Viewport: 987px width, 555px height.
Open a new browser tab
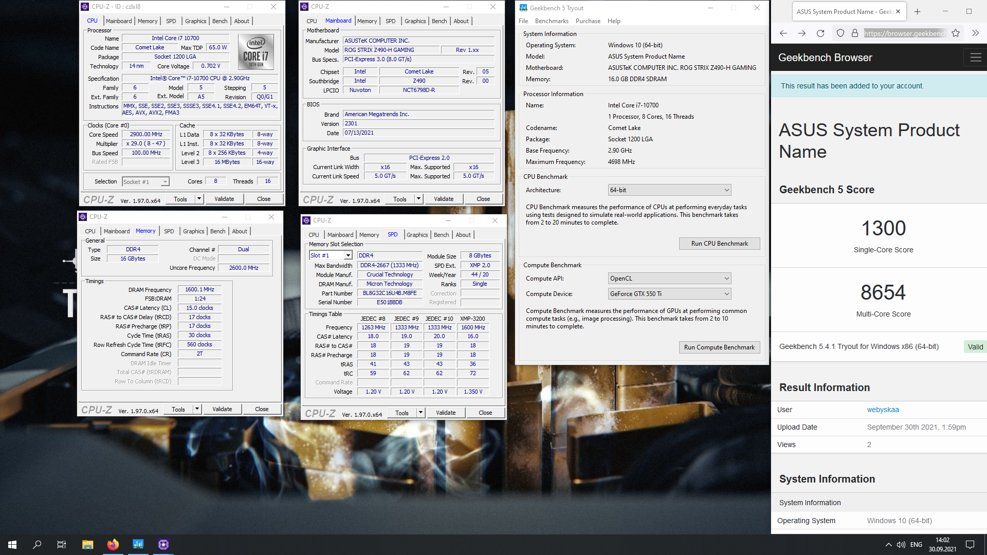coord(918,11)
